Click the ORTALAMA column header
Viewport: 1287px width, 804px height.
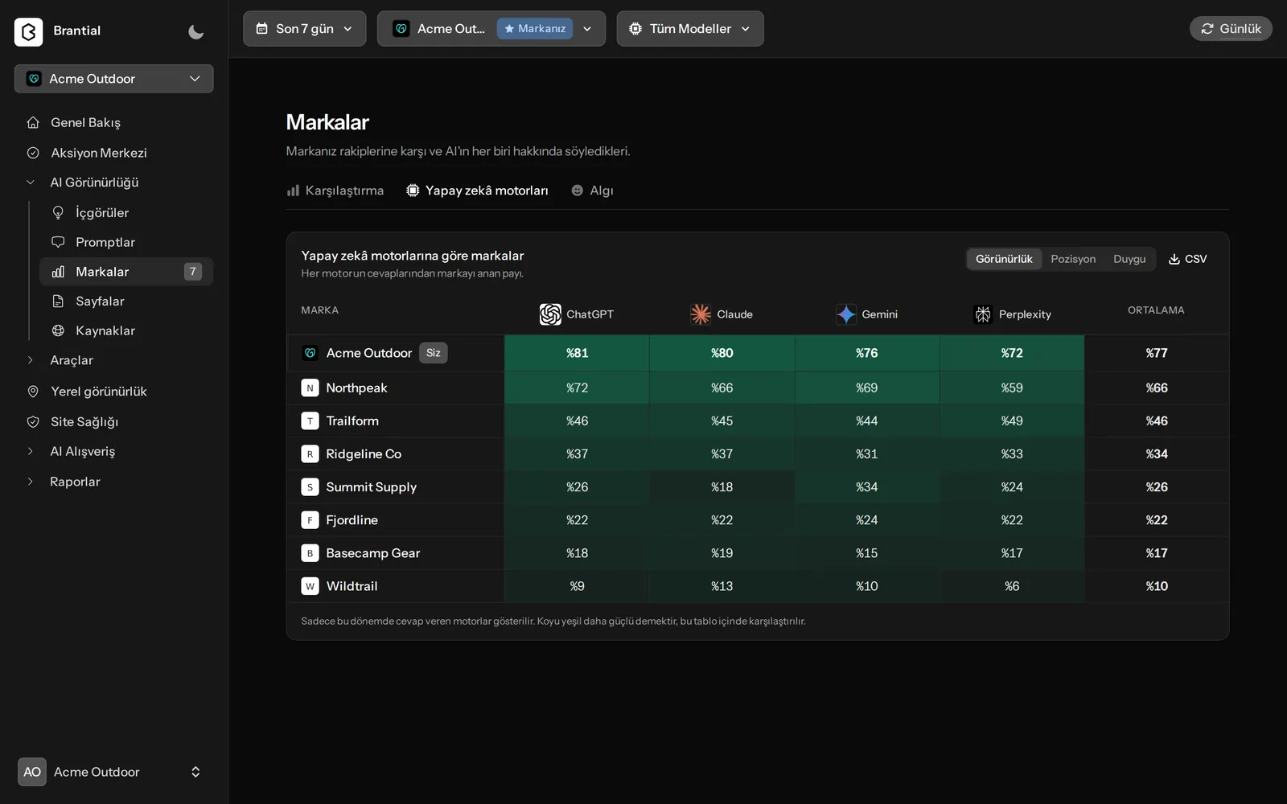pyautogui.click(x=1156, y=310)
